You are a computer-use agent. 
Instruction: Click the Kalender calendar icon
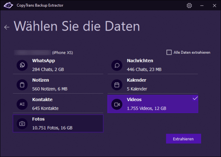[117, 85]
